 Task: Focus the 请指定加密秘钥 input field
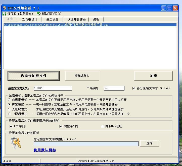53,88
